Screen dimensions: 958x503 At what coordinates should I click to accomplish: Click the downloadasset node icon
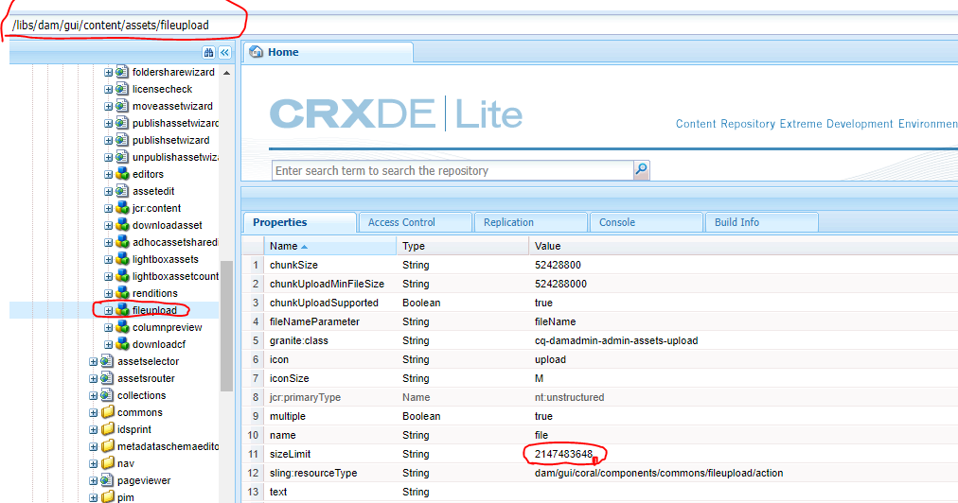122,225
